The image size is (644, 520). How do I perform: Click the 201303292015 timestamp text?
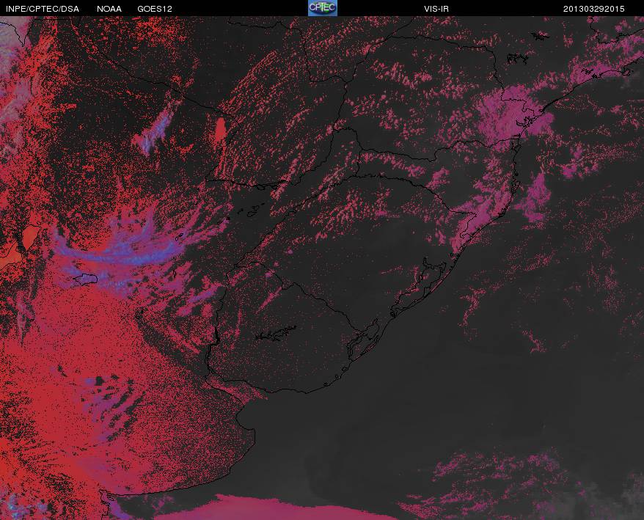point(593,9)
